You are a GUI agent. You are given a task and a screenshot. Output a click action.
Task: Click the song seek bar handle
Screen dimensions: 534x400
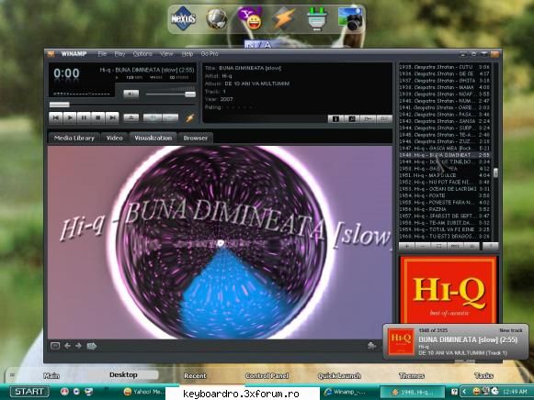tap(59, 105)
